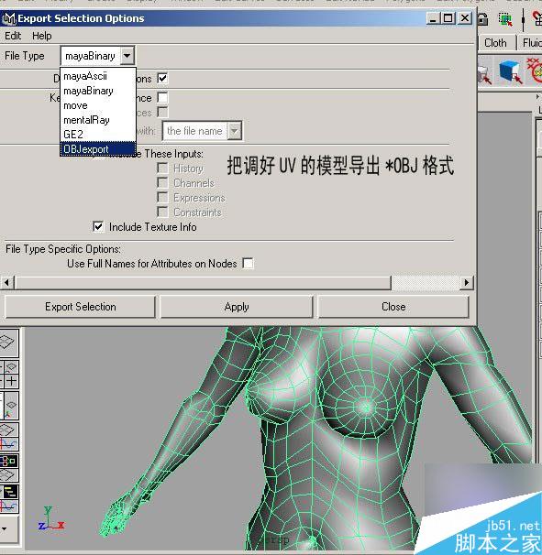Click the snap magnet icon in status line

[x=537, y=18]
